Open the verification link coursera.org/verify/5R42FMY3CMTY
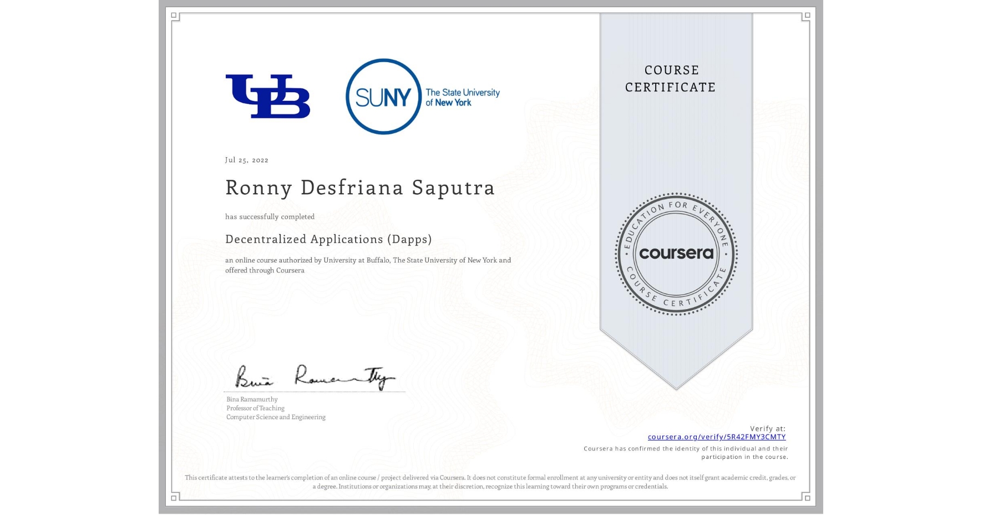Image resolution: width=983 pixels, height=515 pixels. click(717, 438)
